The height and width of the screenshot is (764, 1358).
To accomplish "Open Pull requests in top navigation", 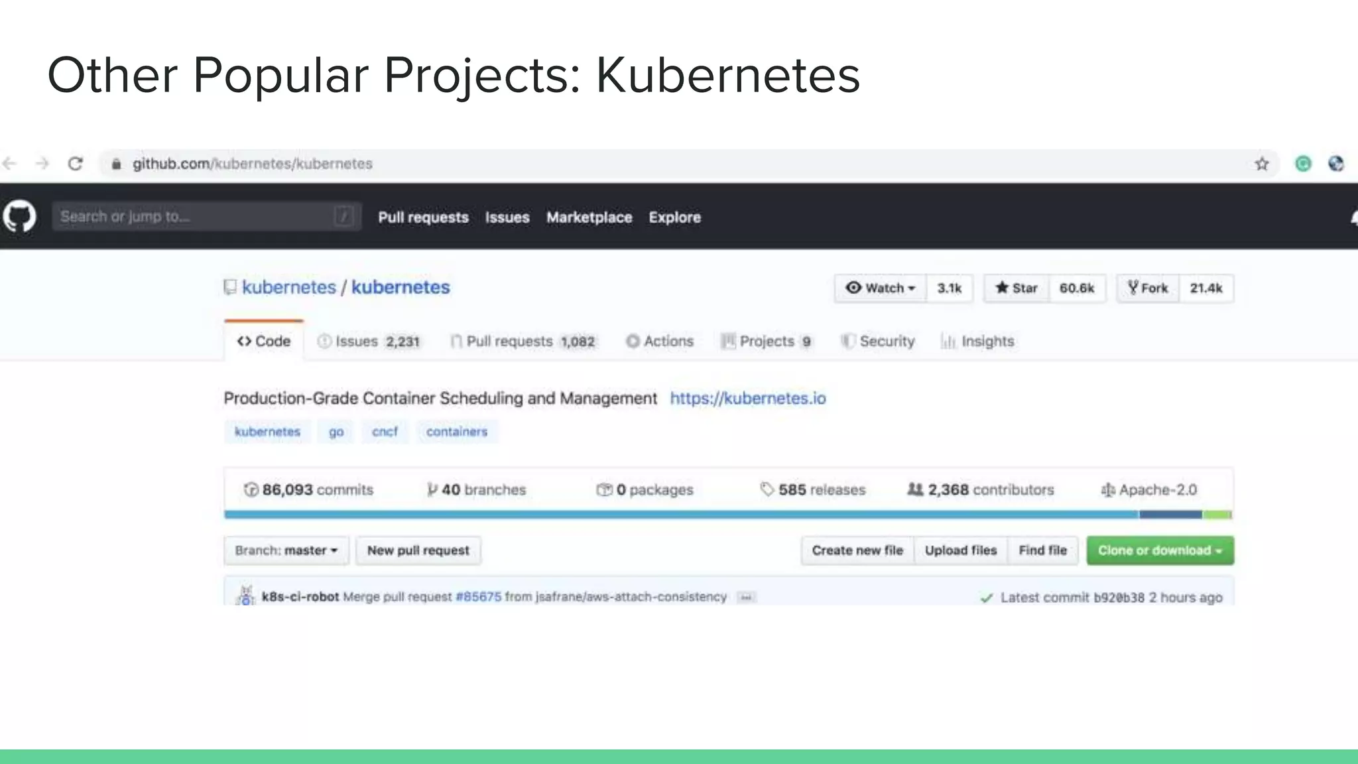I will point(423,217).
